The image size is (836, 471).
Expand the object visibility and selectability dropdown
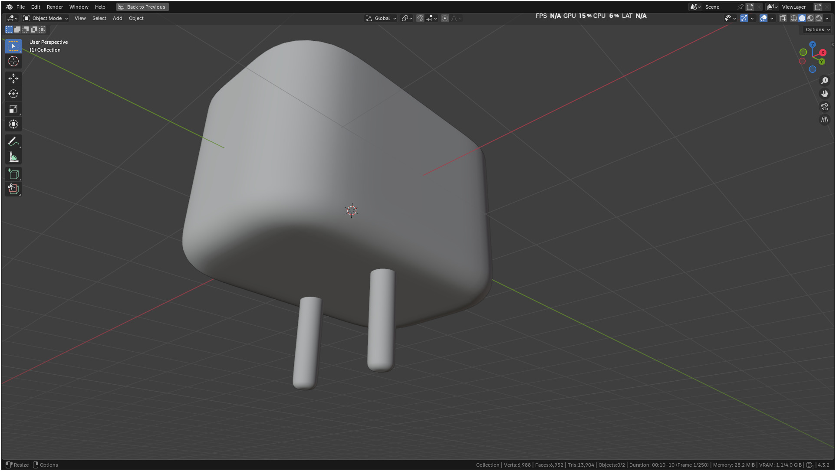coord(730,18)
